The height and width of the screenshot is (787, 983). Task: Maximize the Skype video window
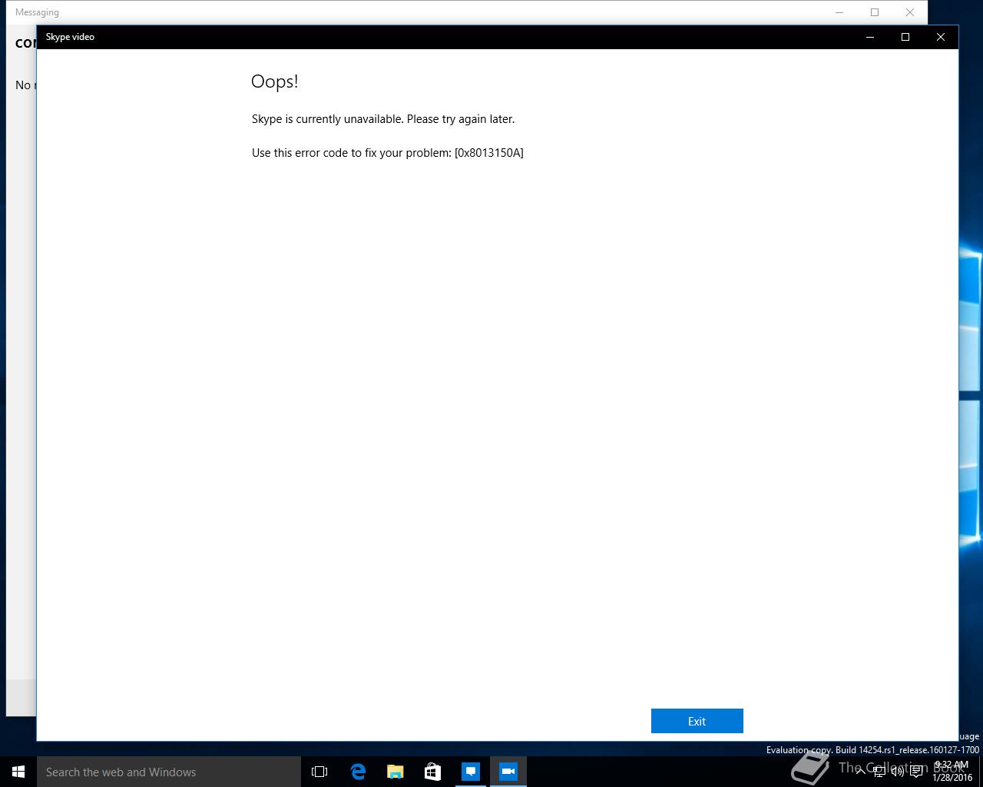coord(905,37)
